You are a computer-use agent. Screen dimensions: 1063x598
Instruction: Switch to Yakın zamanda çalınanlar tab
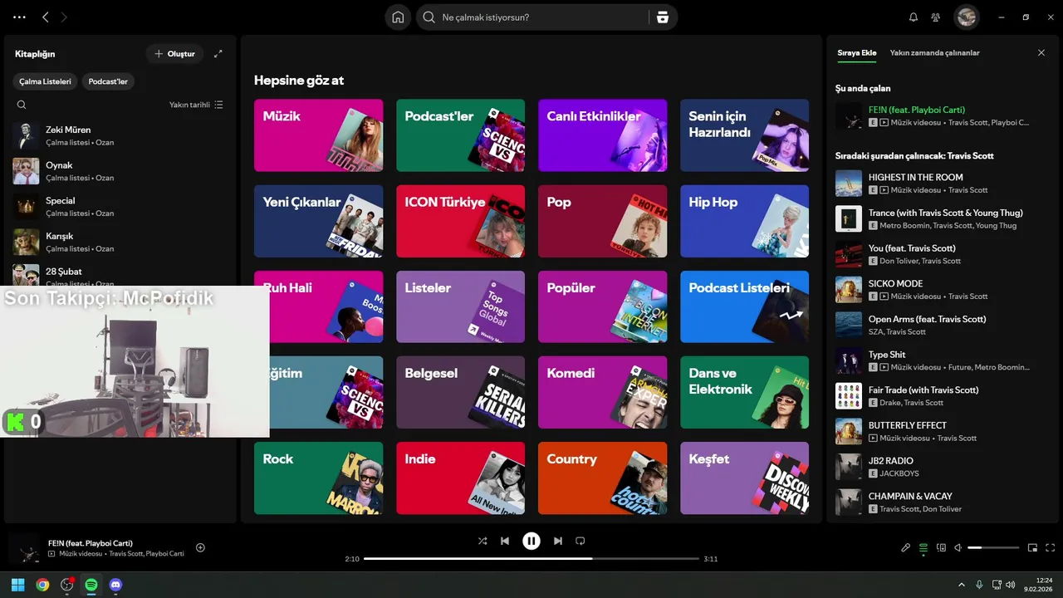point(934,53)
